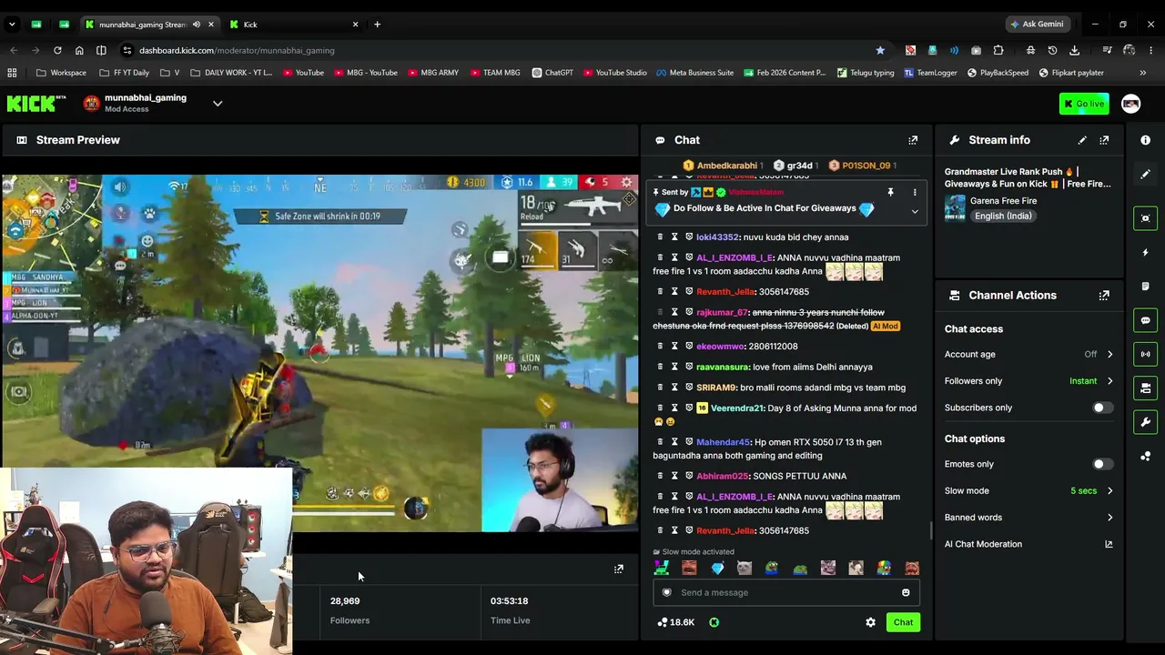This screenshot has height=655, width=1165.
Task: Open chat settings gear
Action: (x=870, y=622)
